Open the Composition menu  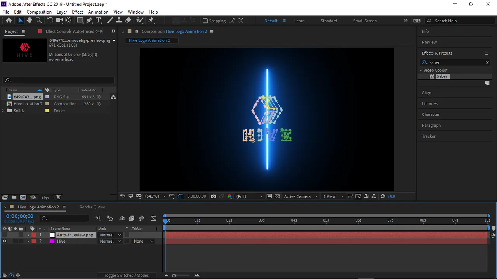(39, 12)
